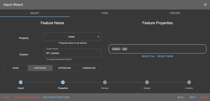Click the "Properties" step label
The height and width of the screenshot is (101, 210).
[63, 88]
